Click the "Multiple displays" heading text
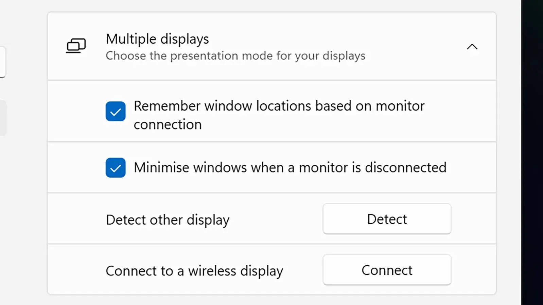The width and height of the screenshot is (543, 305). (157, 39)
